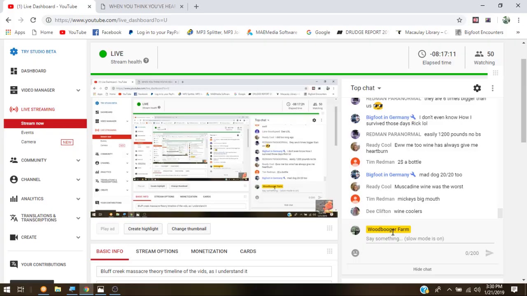This screenshot has width=527, height=296.
Task: Click the browser address bar URL
Action: click(x=111, y=20)
